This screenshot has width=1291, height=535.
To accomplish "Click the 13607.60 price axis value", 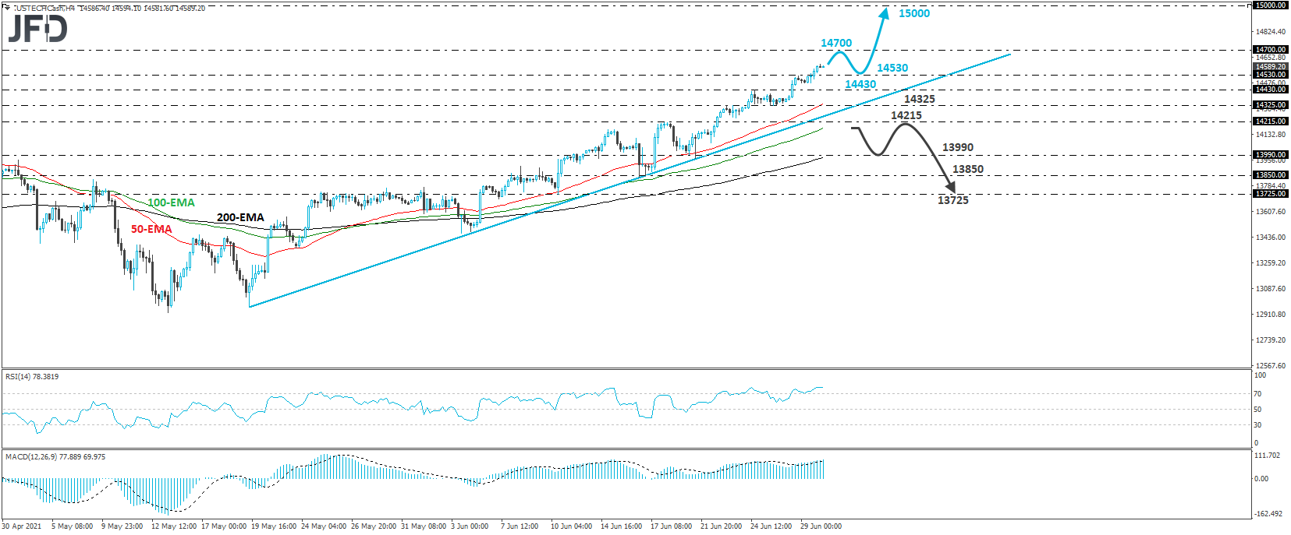I will 1271,212.
